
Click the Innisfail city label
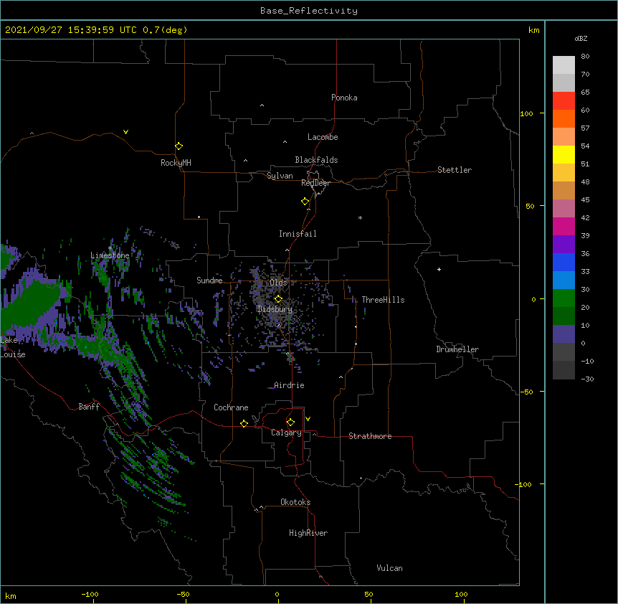298,234
